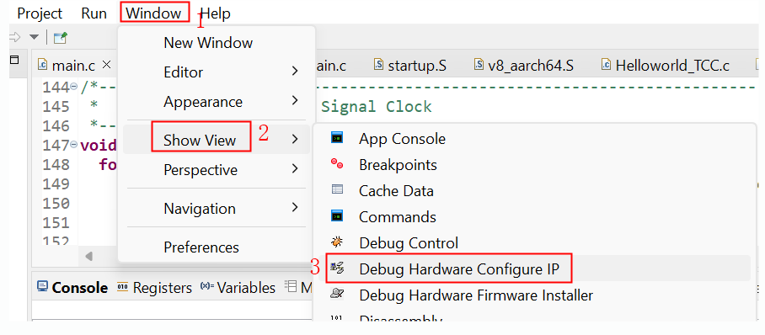
Task: Collapse the fold marker on line 147
Action: (74, 145)
